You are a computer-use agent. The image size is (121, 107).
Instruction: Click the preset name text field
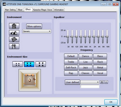click(90, 87)
